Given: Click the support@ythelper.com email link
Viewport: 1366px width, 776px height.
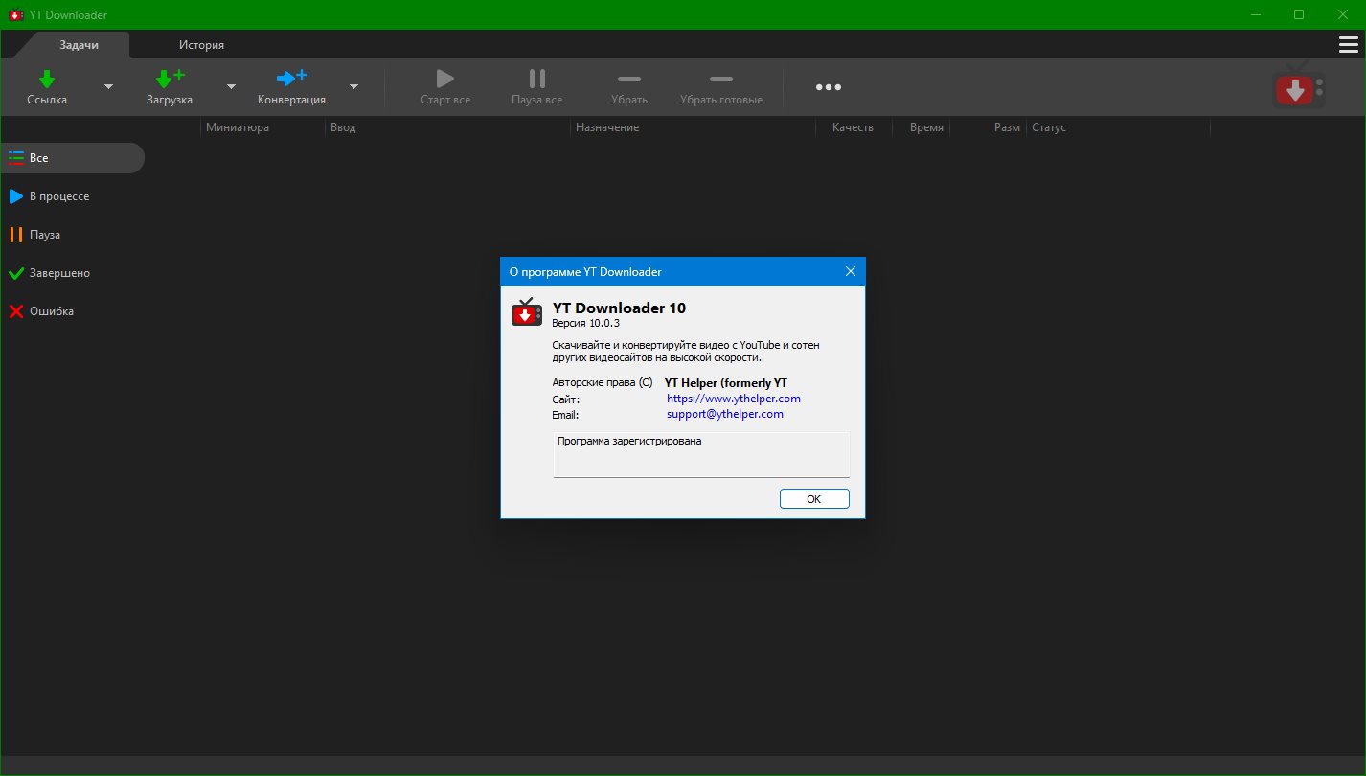Looking at the screenshot, I should coord(724,414).
